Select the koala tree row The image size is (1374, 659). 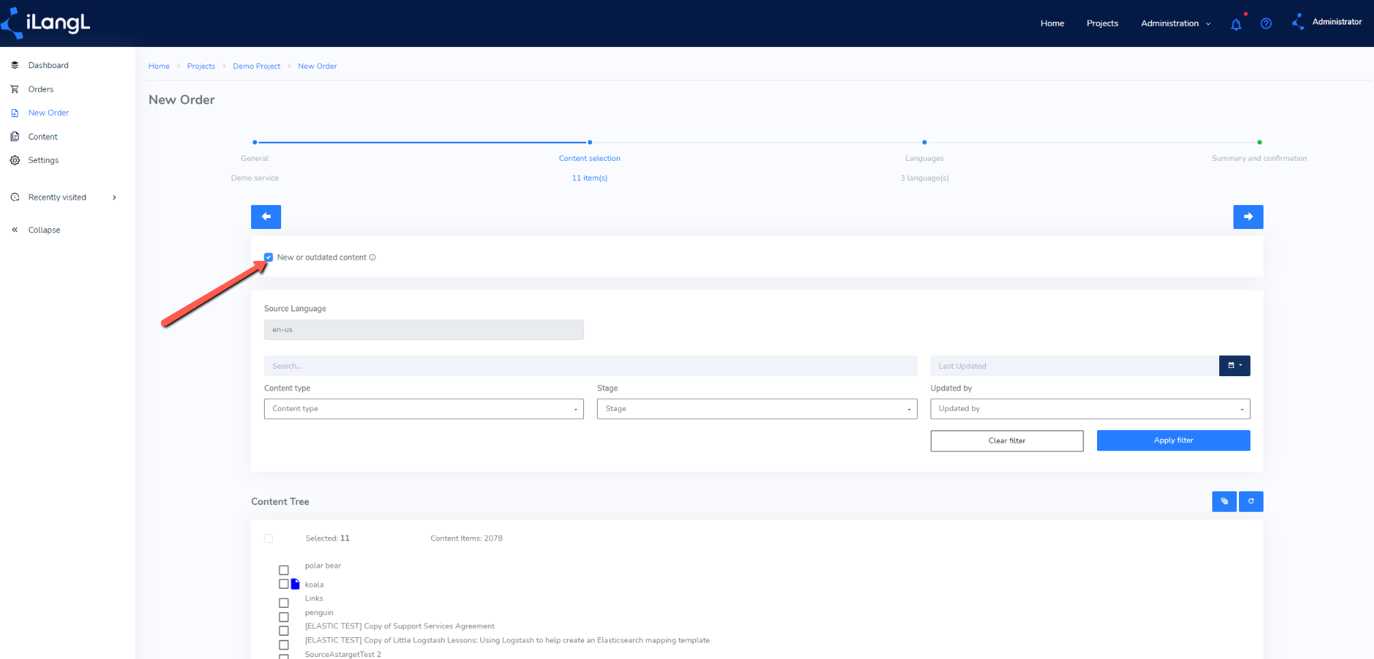click(x=315, y=585)
